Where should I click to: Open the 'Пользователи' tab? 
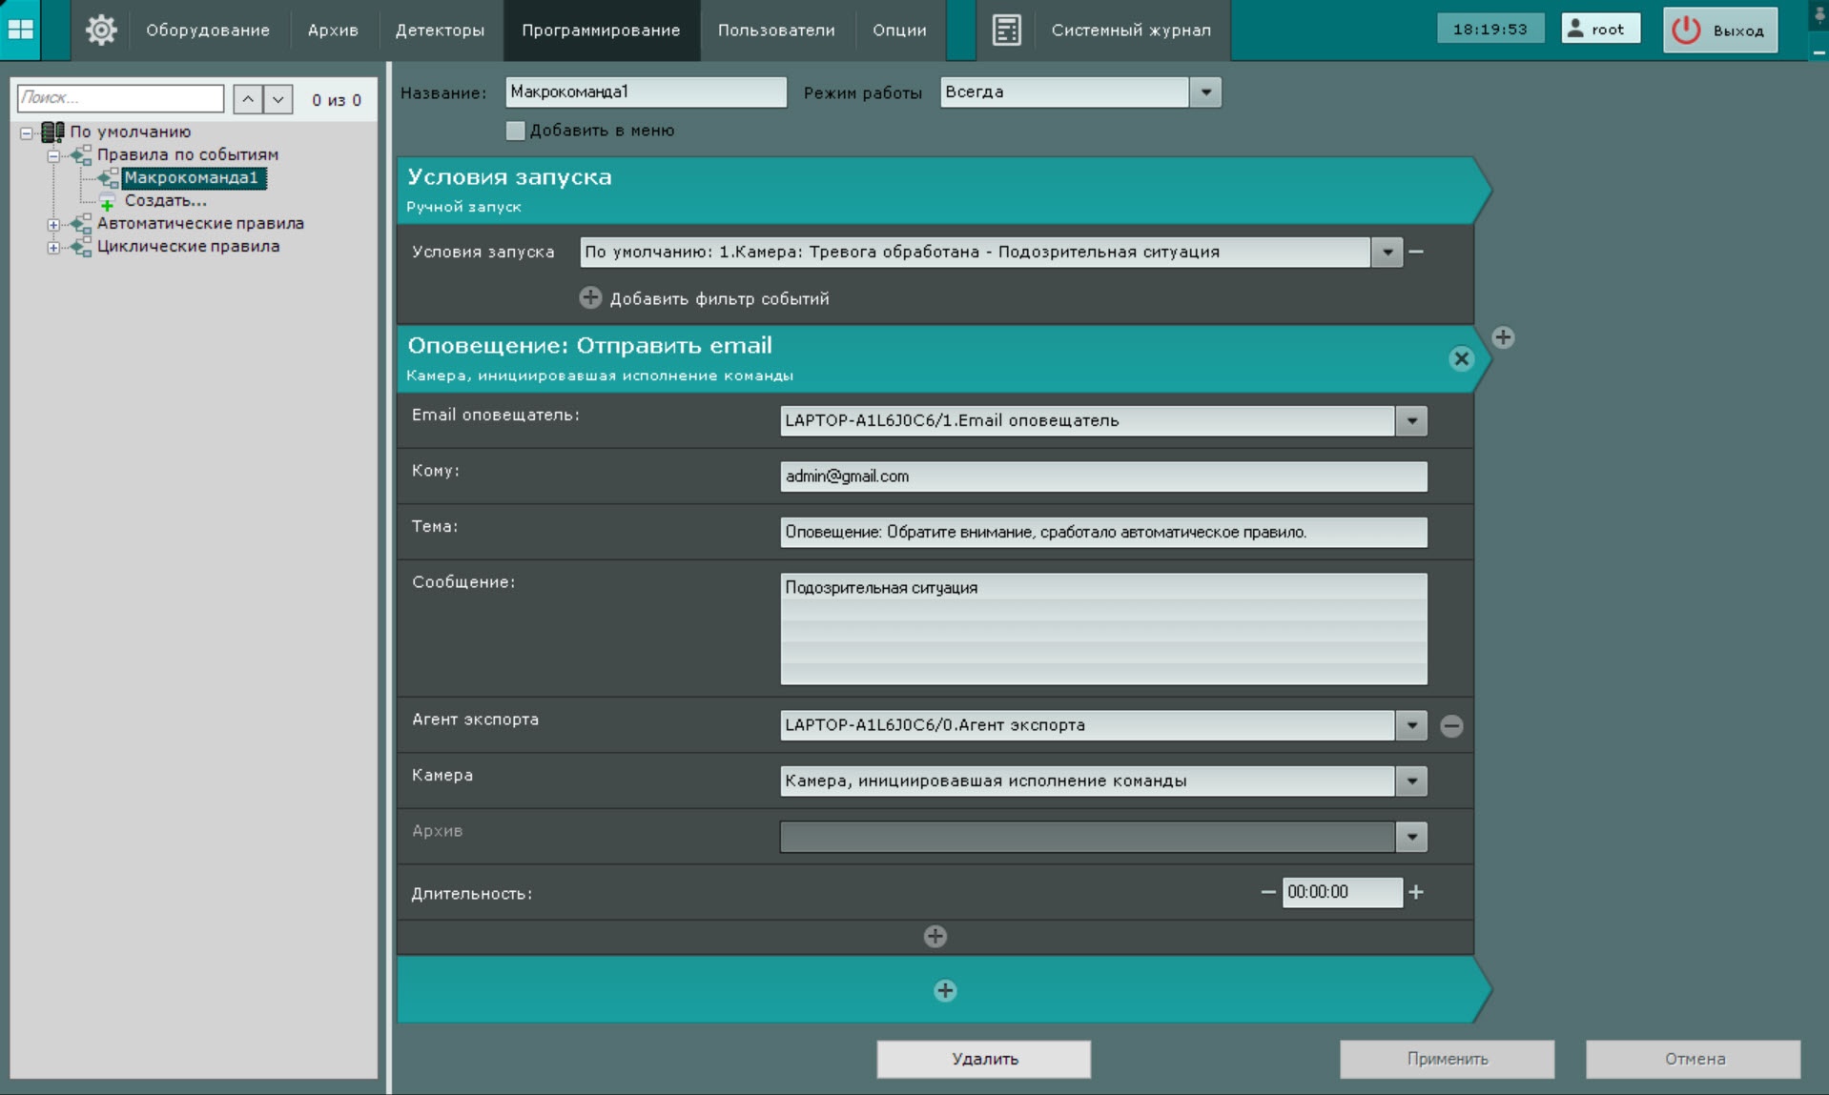tap(776, 30)
